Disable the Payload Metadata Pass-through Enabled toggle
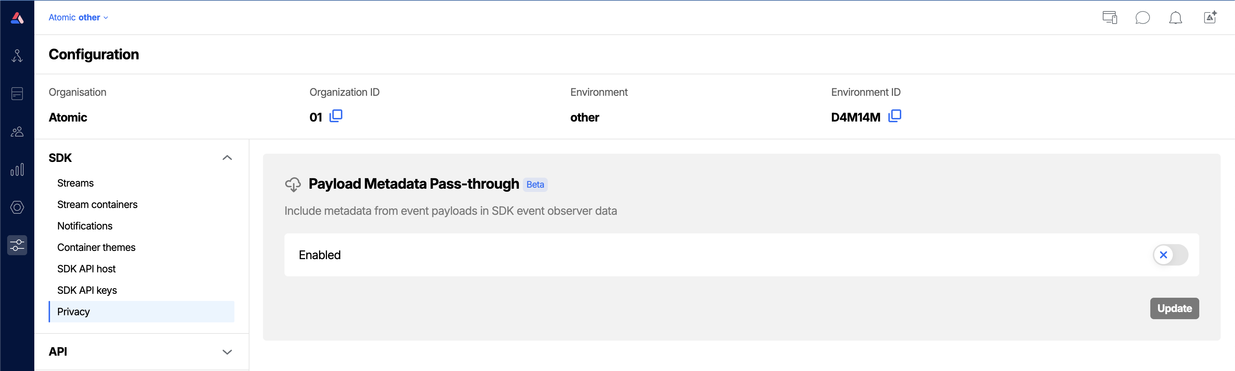The image size is (1235, 371). (x=1171, y=254)
